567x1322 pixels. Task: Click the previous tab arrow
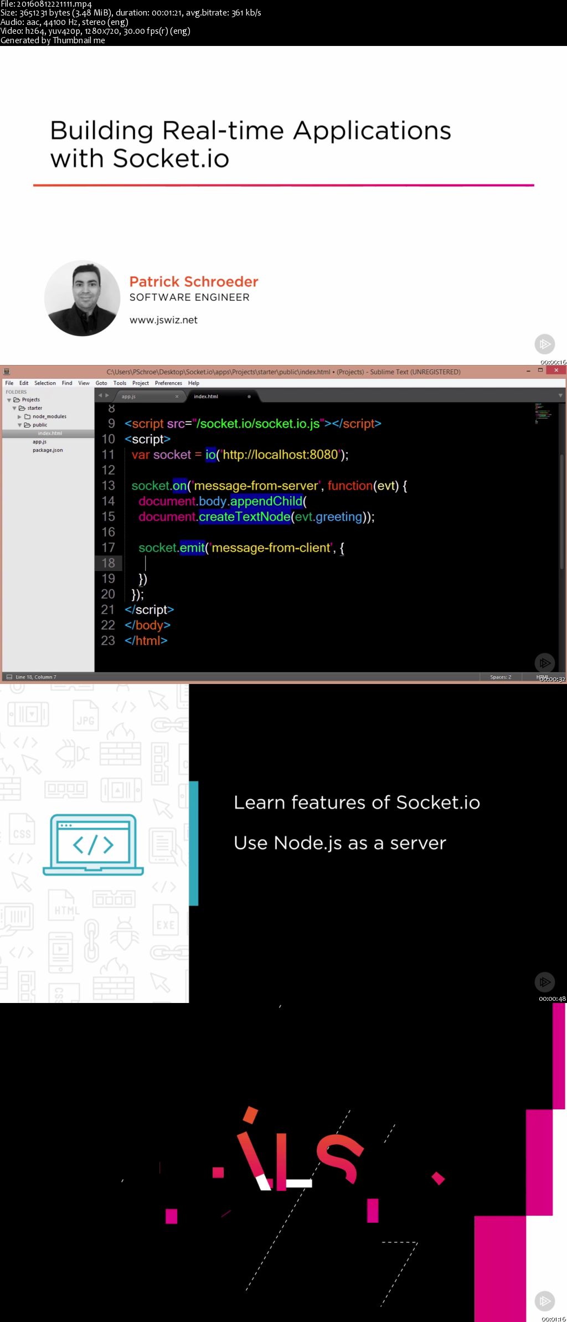(100, 395)
